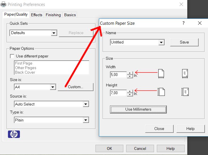Click the HP logo icon

tap(14, 134)
